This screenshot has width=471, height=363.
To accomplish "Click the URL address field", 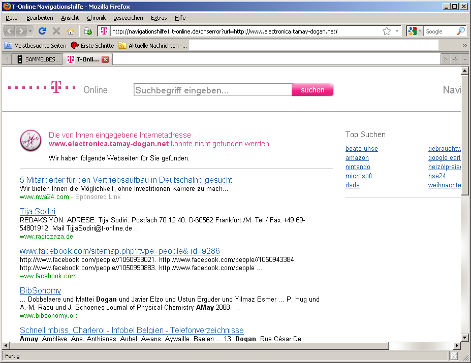I will [x=245, y=31].
